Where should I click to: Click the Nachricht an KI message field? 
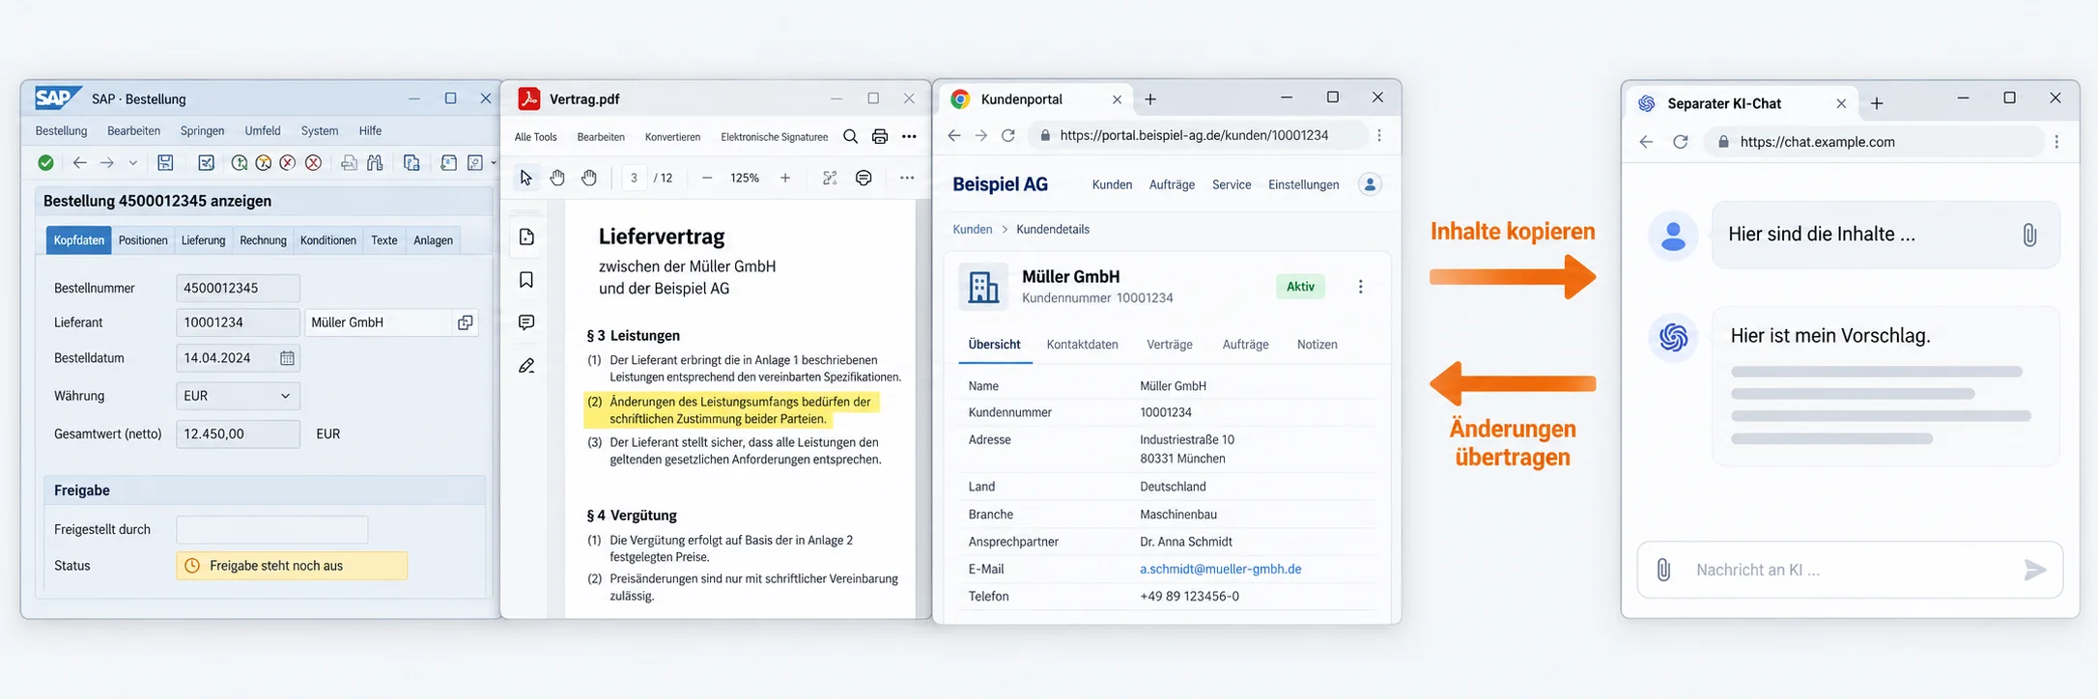[1850, 570]
